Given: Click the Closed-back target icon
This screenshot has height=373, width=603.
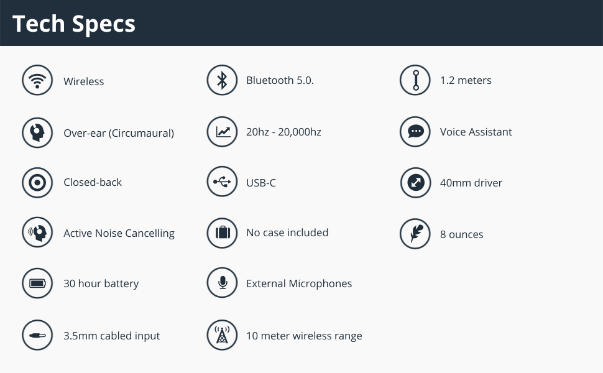Looking at the screenshot, I should pos(37,183).
